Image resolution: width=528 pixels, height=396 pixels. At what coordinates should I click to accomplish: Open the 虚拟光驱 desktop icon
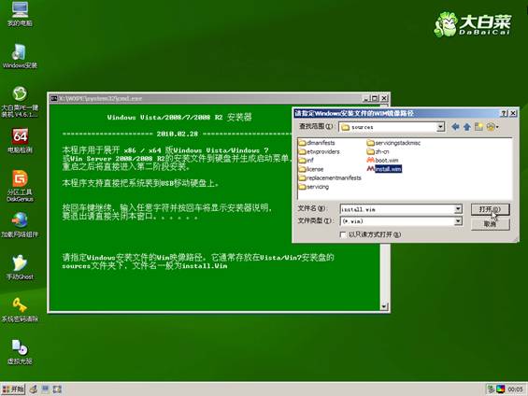pos(20,352)
